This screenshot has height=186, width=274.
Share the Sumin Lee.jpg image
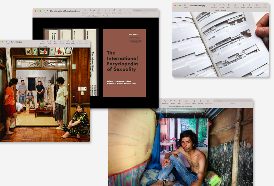[x=55, y=41]
